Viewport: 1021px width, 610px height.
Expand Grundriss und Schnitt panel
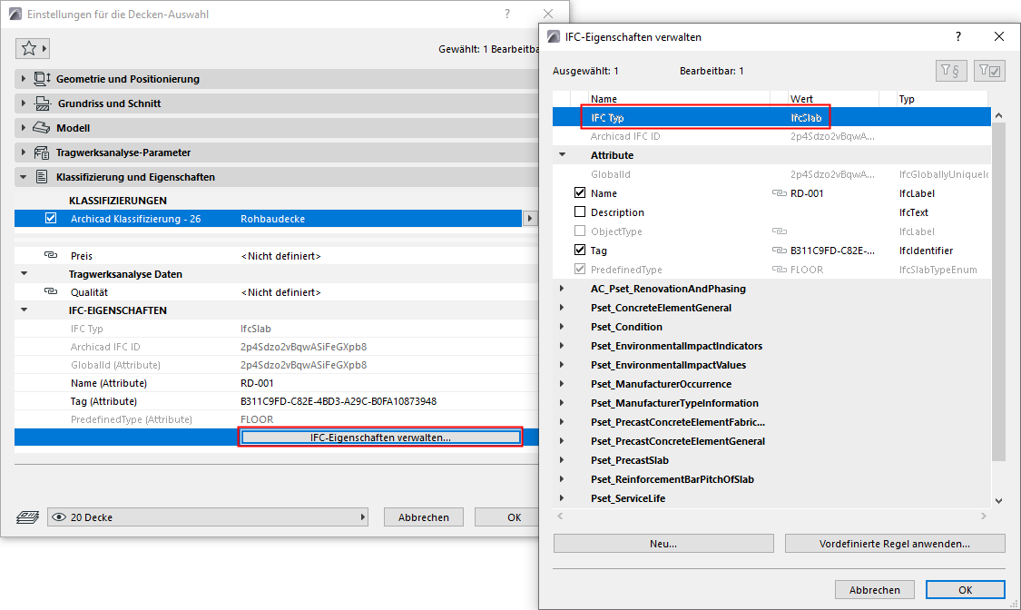(x=24, y=103)
